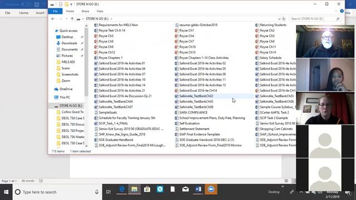Click the up-one-level arrow in Explorer
This screenshot has width=356, height=200.
click(72, 19)
